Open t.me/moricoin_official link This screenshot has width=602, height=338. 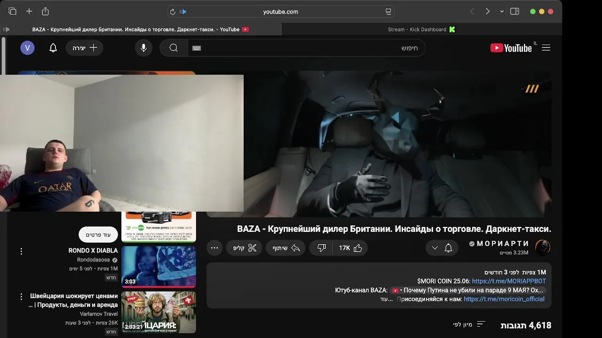[504, 299]
